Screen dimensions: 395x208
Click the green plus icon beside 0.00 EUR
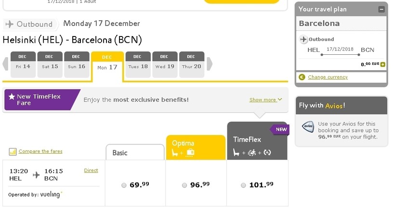[382, 64]
